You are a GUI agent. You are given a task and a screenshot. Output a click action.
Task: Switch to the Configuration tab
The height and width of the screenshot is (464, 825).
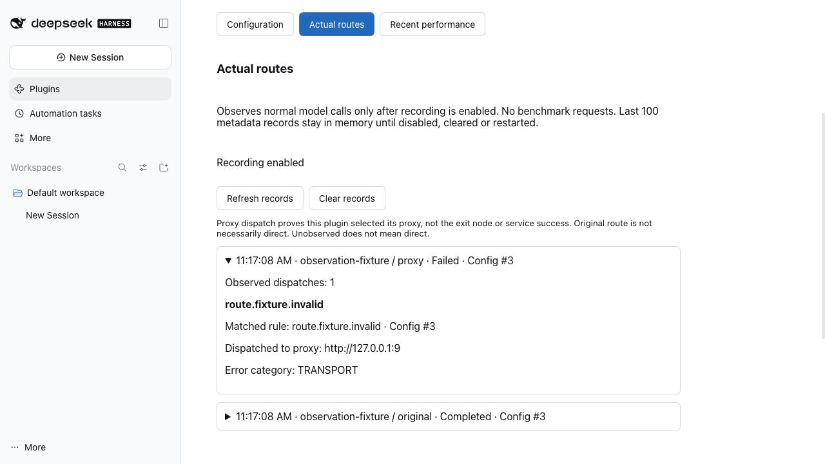pyautogui.click(x=255, y=24)
